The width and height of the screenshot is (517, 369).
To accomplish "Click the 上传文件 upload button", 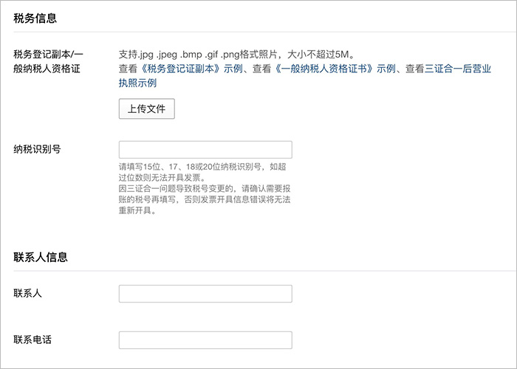I will pyautogui.click(x=146, y=109).
